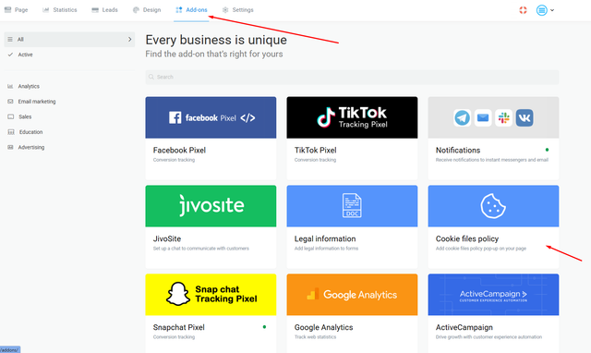591x353 pixels.
Task: Click the Advertising category icon
Action: [x=10, y=148]
